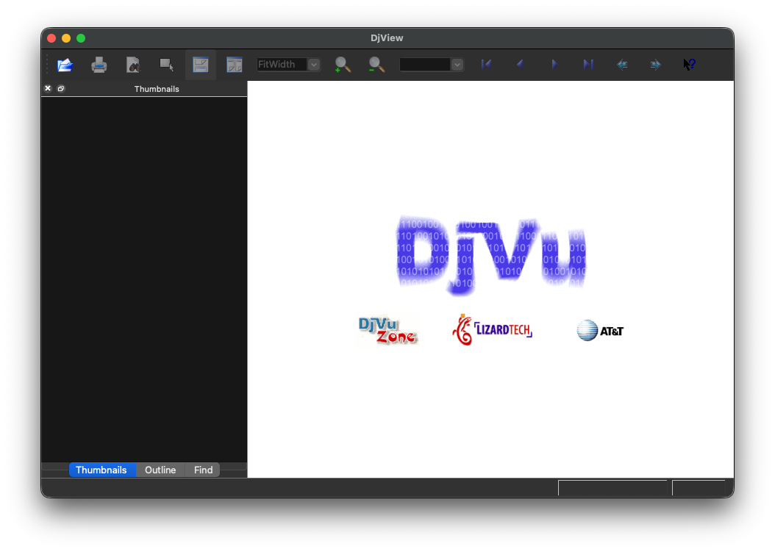Go to the next page
Image resolution: width=775 pixels, height=552 pixels.
point(554,64)
